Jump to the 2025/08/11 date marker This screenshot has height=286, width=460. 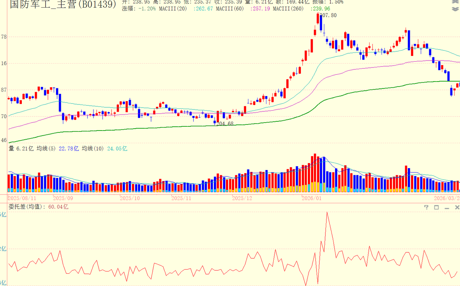22,198
